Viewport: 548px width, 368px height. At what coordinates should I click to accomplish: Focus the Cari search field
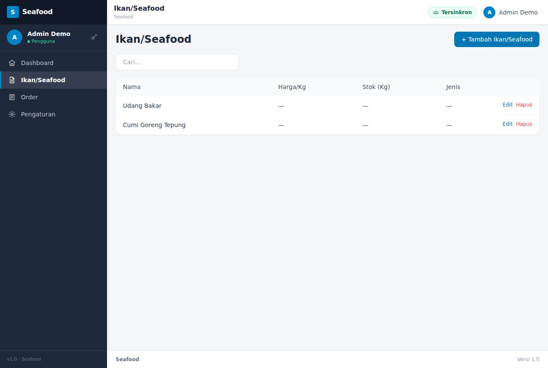pyautogui.click(x=177, y=62)
